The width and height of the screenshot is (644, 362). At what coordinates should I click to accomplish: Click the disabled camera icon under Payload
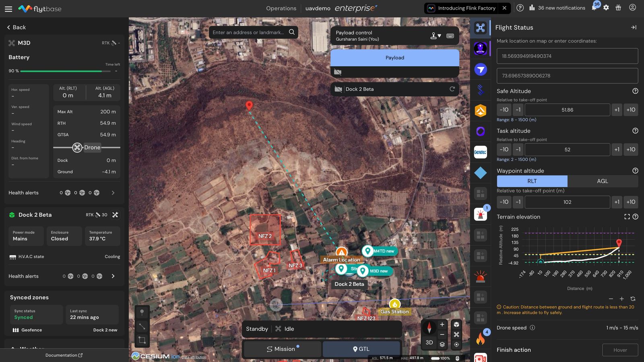(338, 72)
